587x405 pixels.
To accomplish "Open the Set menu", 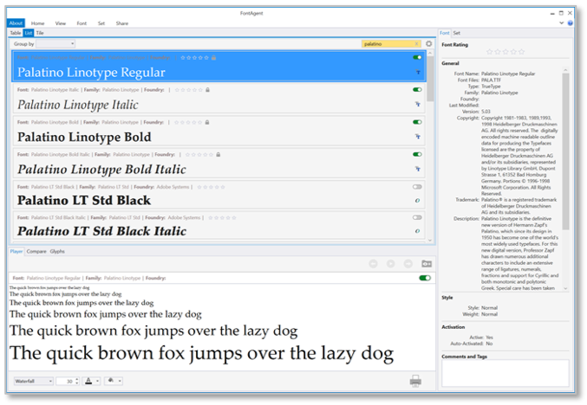I will click(x=101, y=23).
